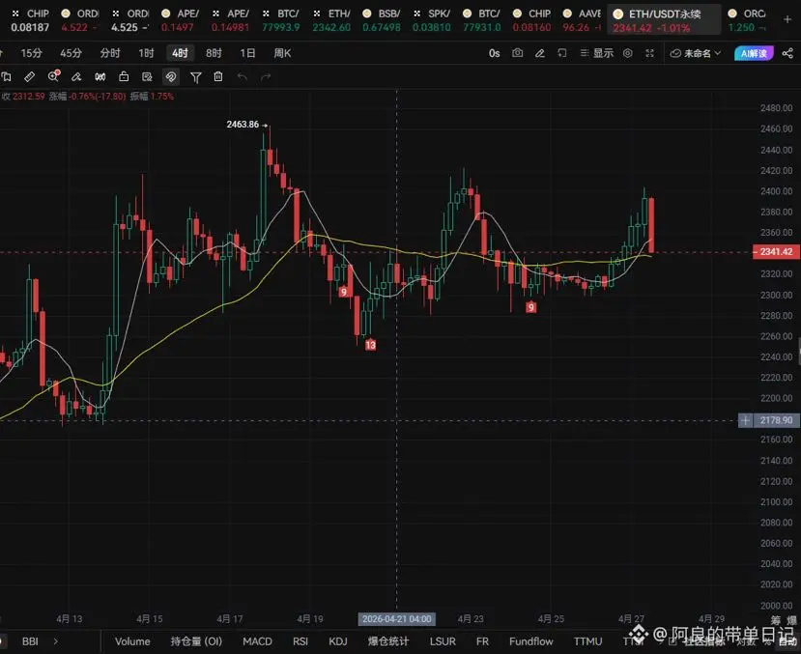The image size is (801, 654).
Task: Switch to 1日 daily timeframe
Action: point(247,53)
